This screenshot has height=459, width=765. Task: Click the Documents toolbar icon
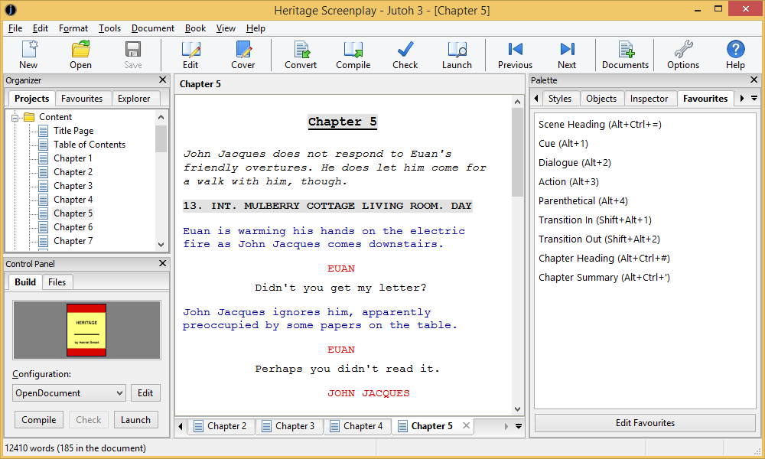click(625, 54)
